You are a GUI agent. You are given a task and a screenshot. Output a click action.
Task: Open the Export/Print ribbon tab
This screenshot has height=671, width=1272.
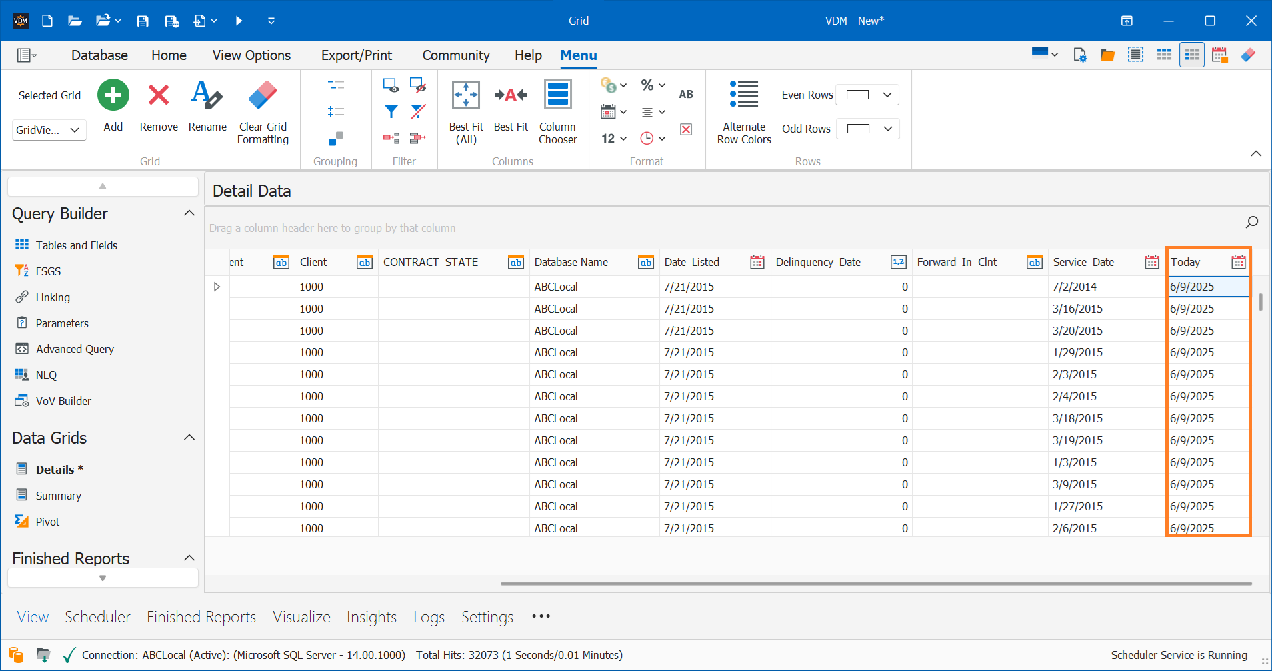point(356,55)
